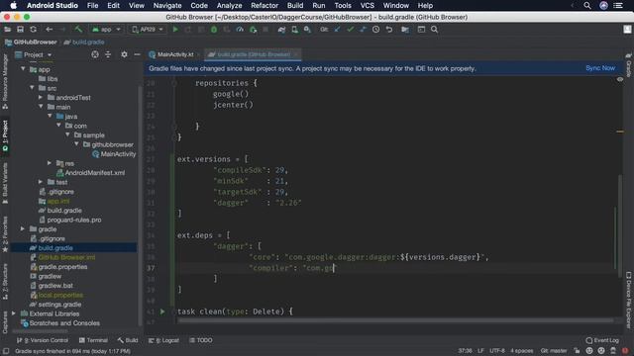Open TODO tool window
The image size is (634, 356).
pos(201,340)
